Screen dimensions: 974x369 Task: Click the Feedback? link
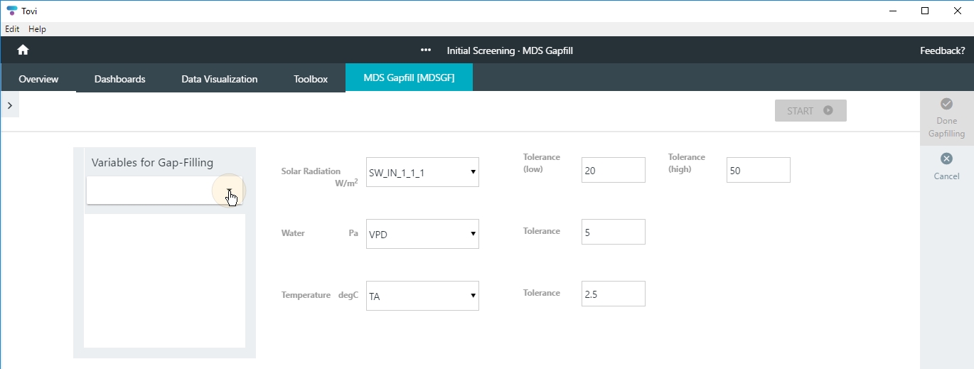(x=942, y=50)
